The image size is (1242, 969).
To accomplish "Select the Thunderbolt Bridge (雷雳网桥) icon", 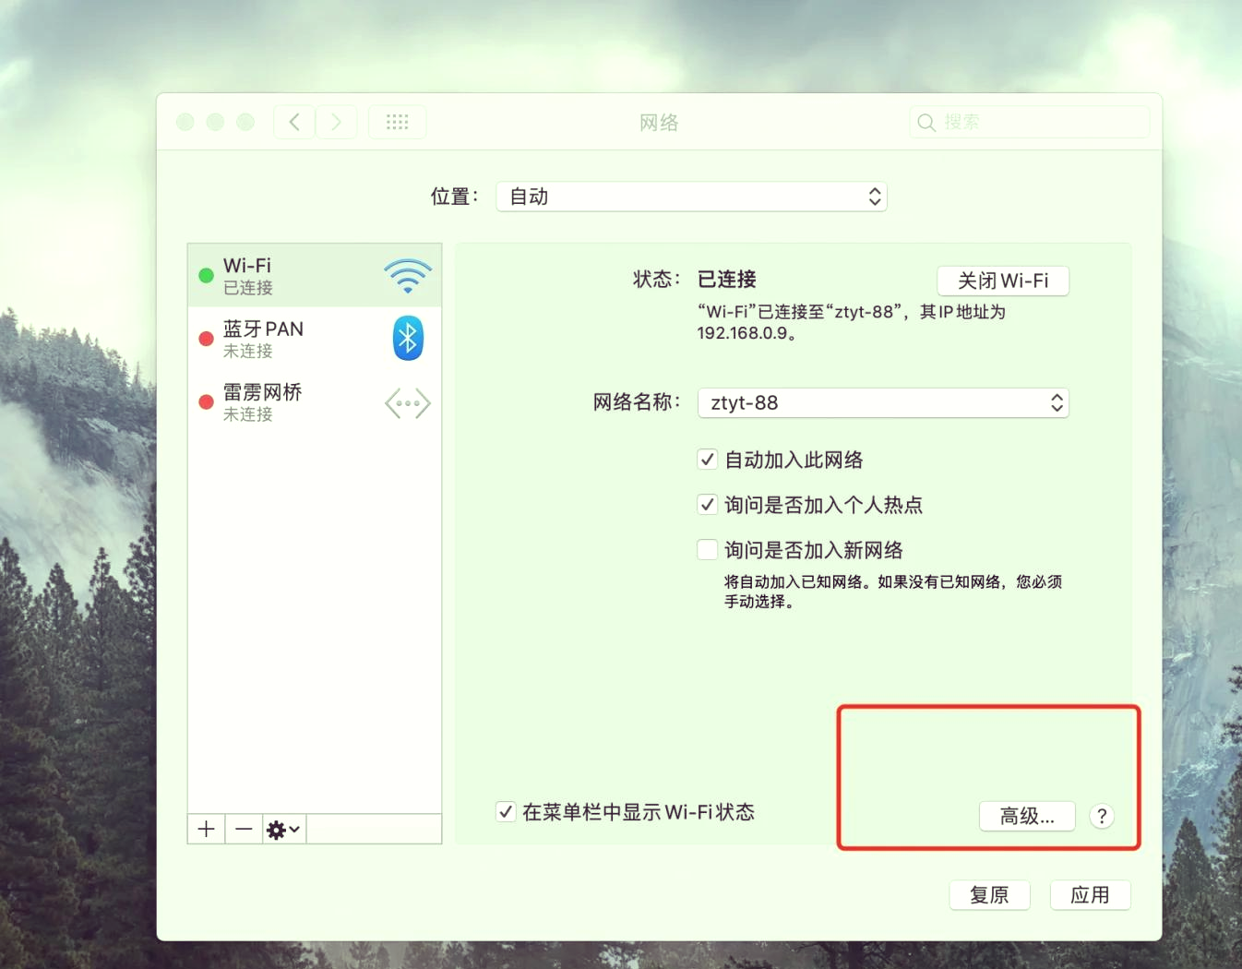I will click(407, 402).
